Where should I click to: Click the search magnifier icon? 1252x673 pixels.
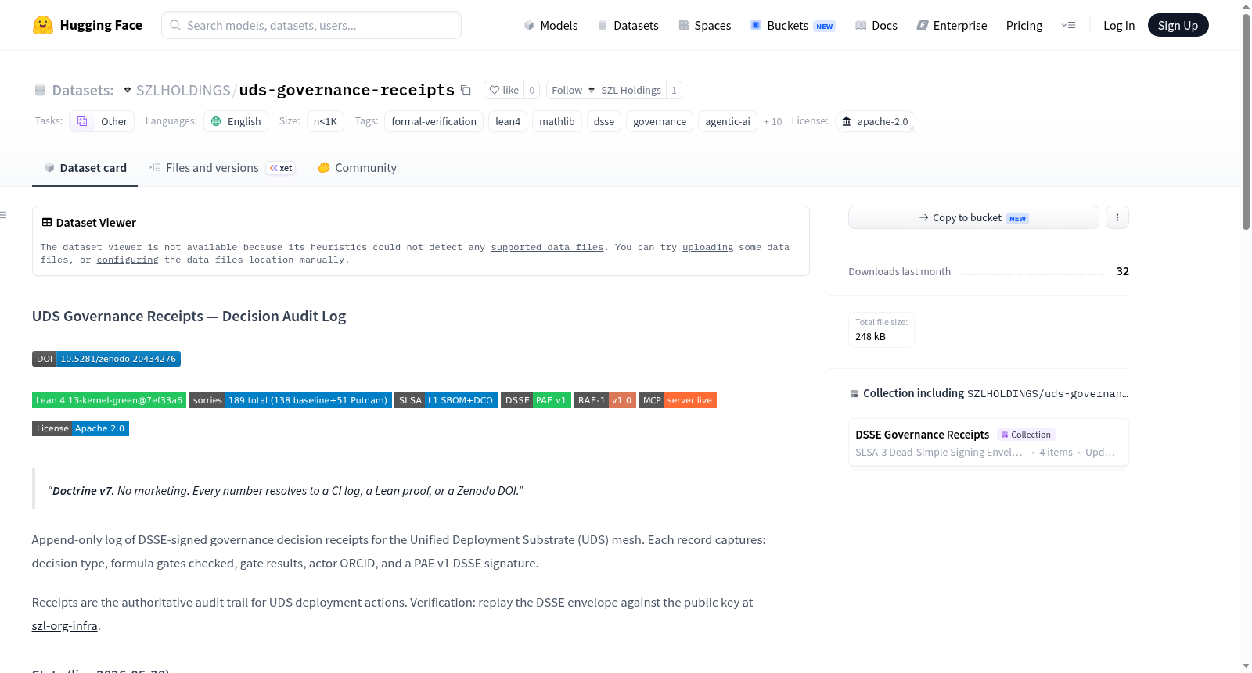click(x=175, y=25)
